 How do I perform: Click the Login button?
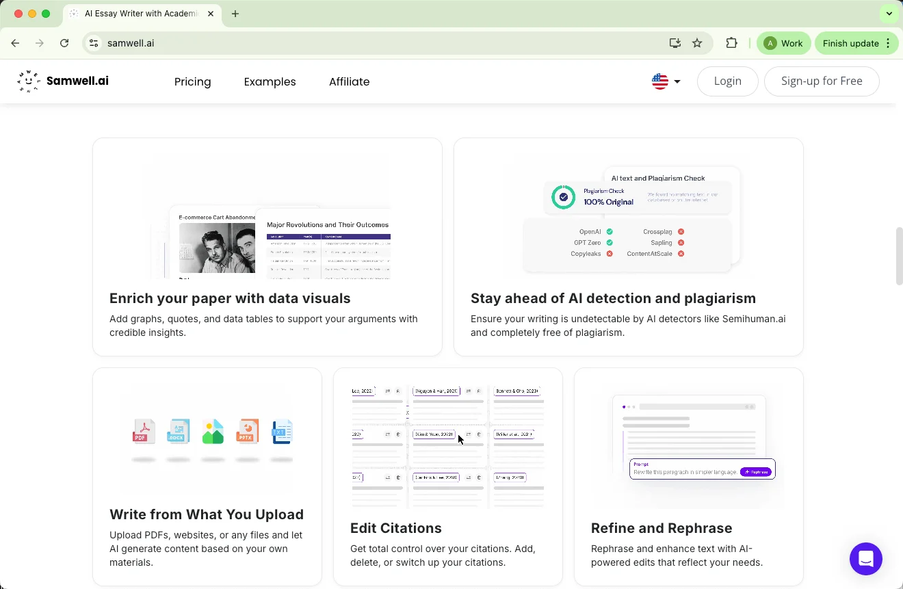click(727, 81)
